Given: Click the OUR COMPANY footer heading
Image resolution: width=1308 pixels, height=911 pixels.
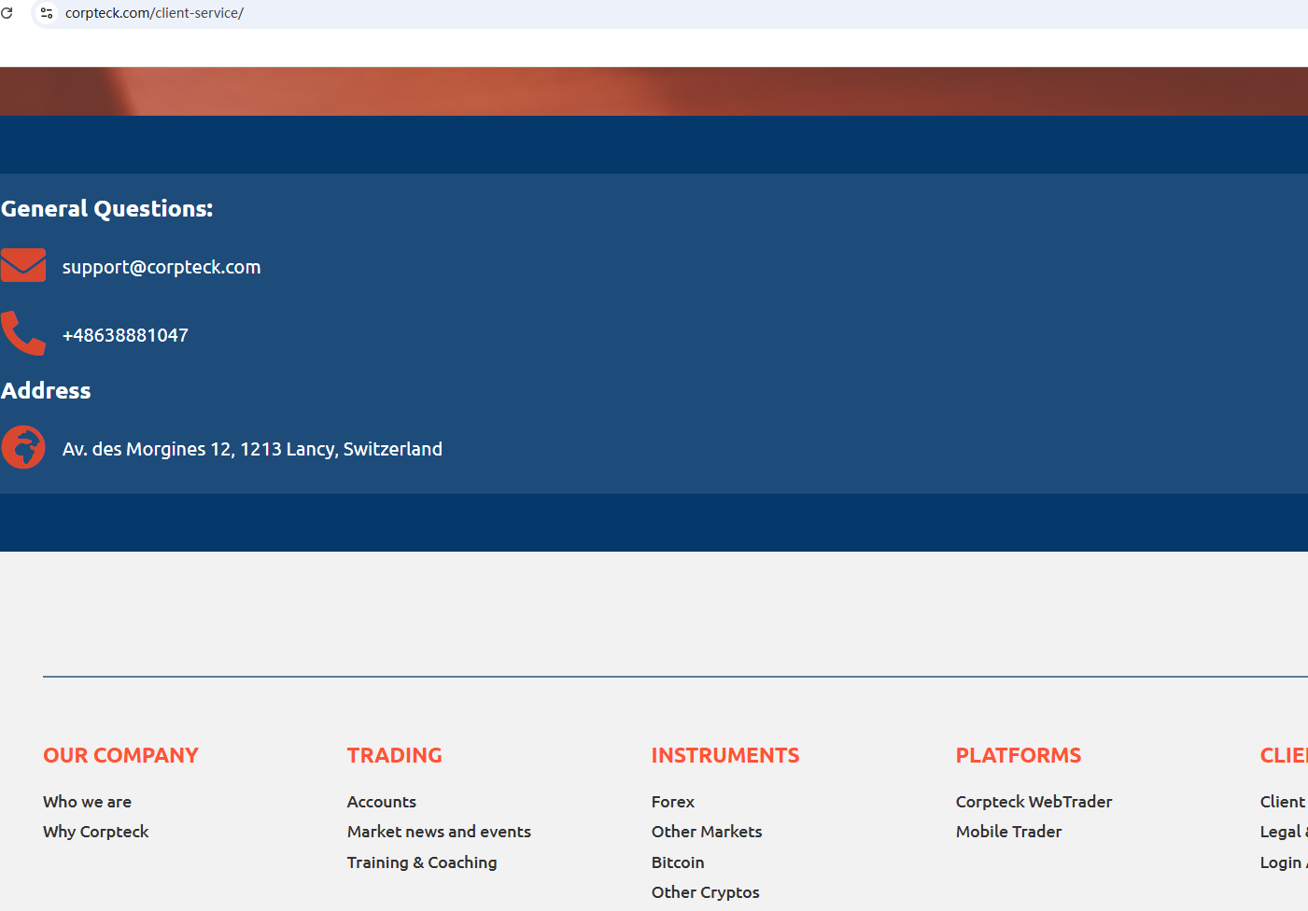Looking at the screenshot, I should (120, 755).
